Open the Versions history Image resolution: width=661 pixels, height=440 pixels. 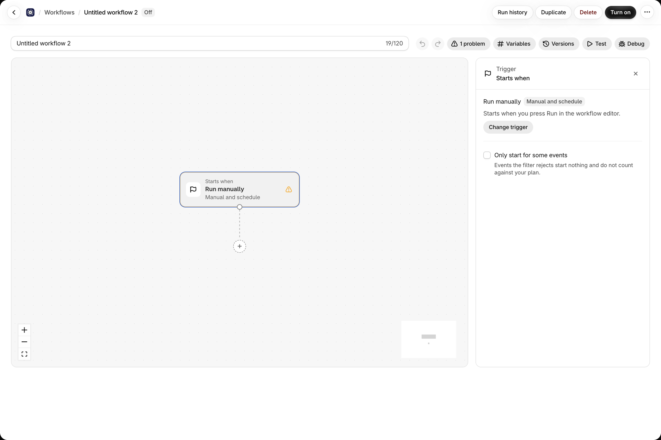click(x=558, y=44)
